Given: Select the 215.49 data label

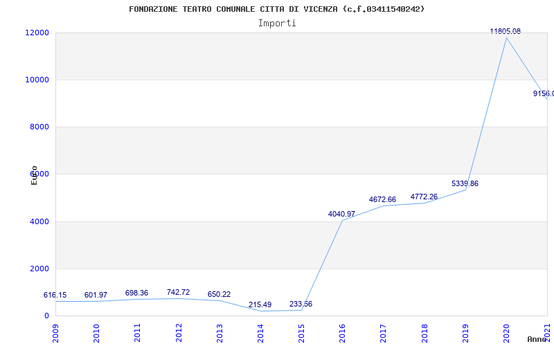Looking at the screenshot, I should pyautogui.click(x=260, y=304).
